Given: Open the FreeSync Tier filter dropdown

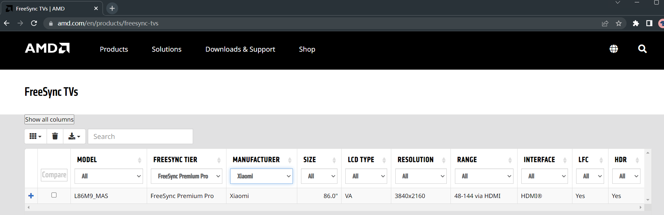Looking at the screenshot, I should click(x=186, y=176).
